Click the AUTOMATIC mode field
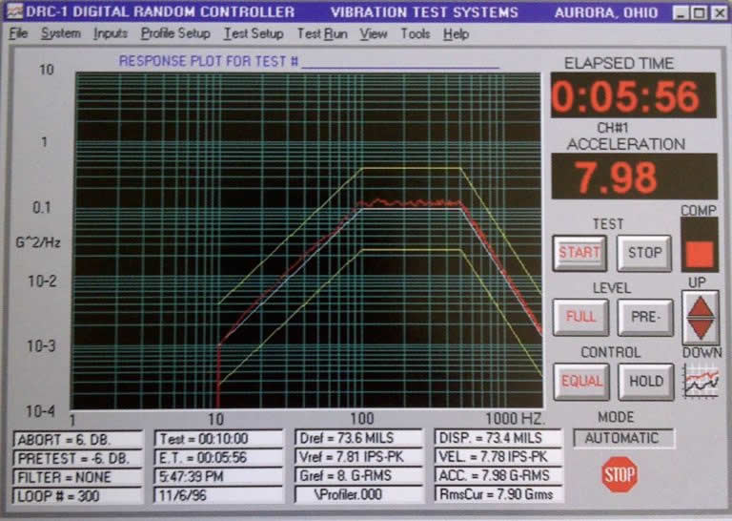Screen dimensions: 732x521 coord(623,438)
